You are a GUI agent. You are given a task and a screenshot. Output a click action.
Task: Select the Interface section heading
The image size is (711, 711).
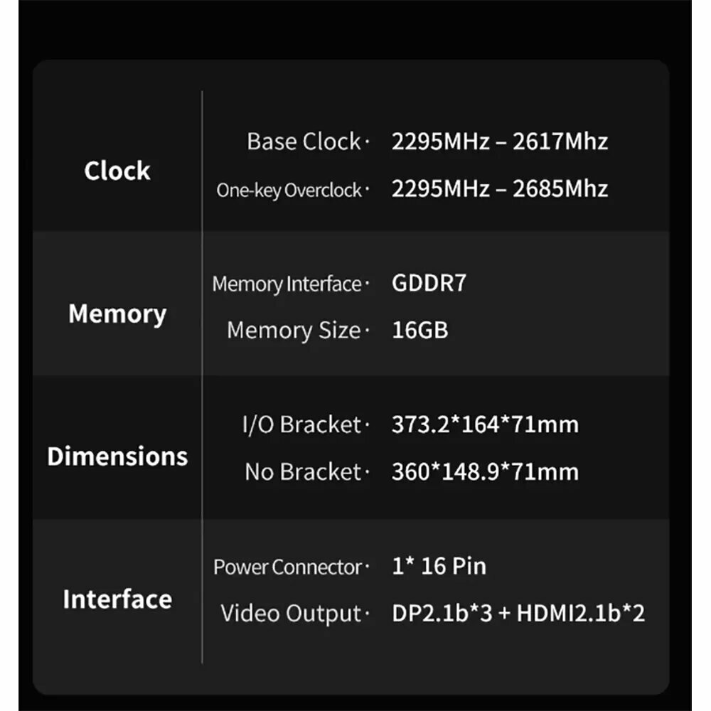(x=117, y=599)
